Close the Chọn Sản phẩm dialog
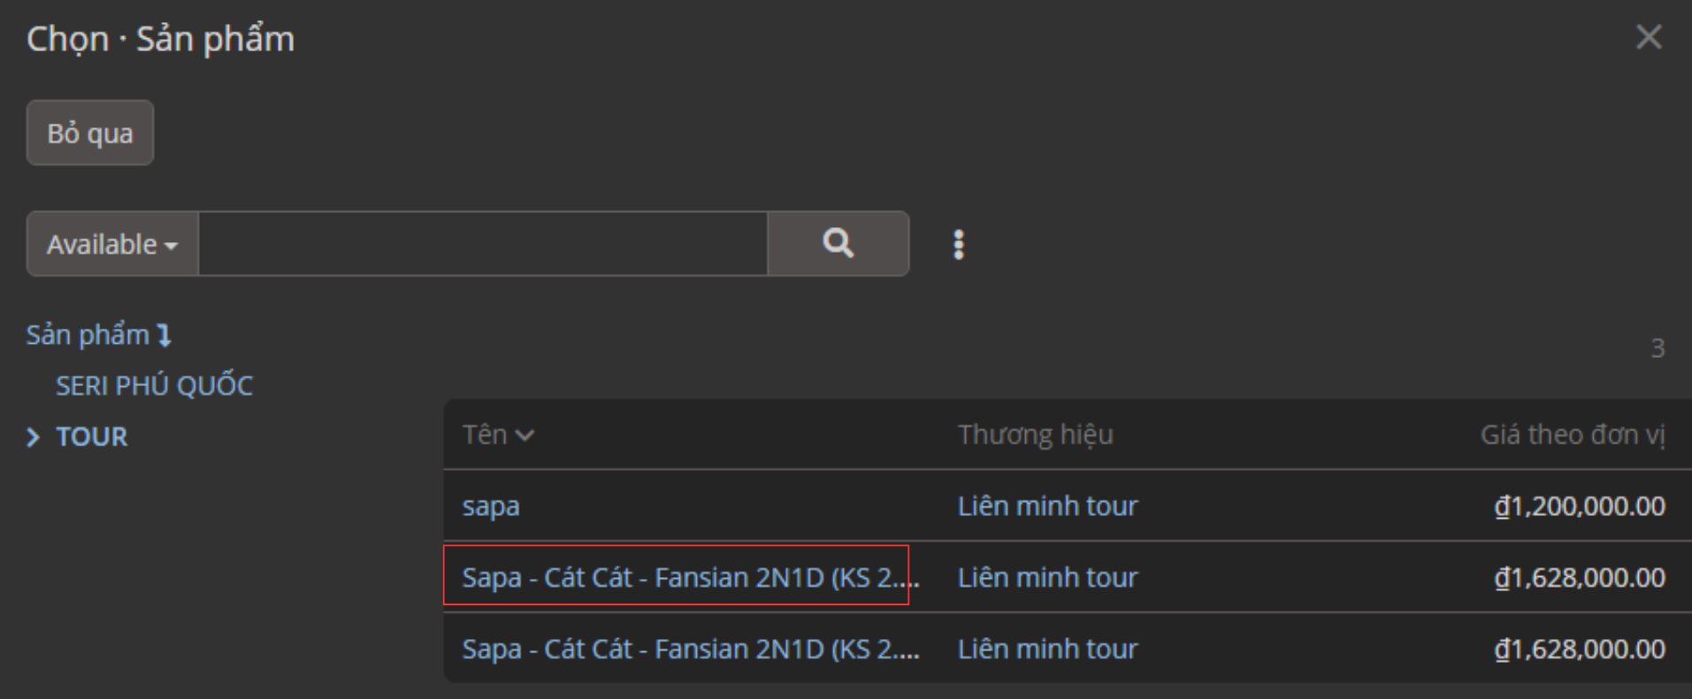 point(1649,37)
